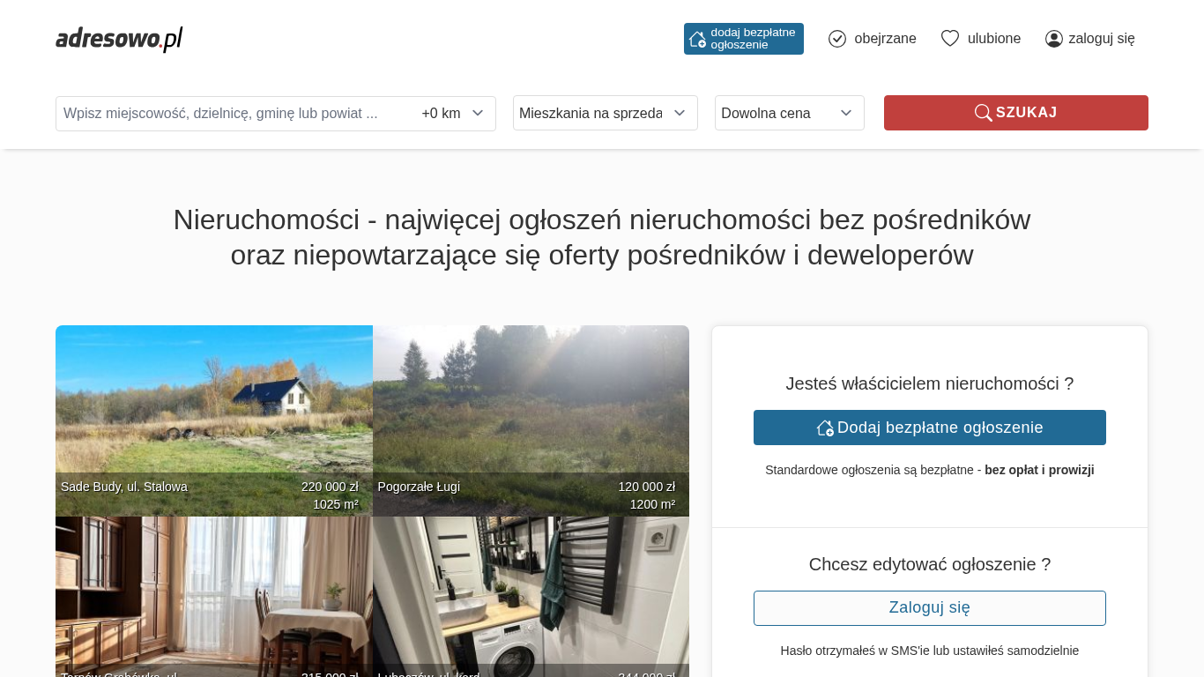Go to ulubione favorites
Image resolution: width=1204 pixels, height=677 pixels.
tap(994, 39)
